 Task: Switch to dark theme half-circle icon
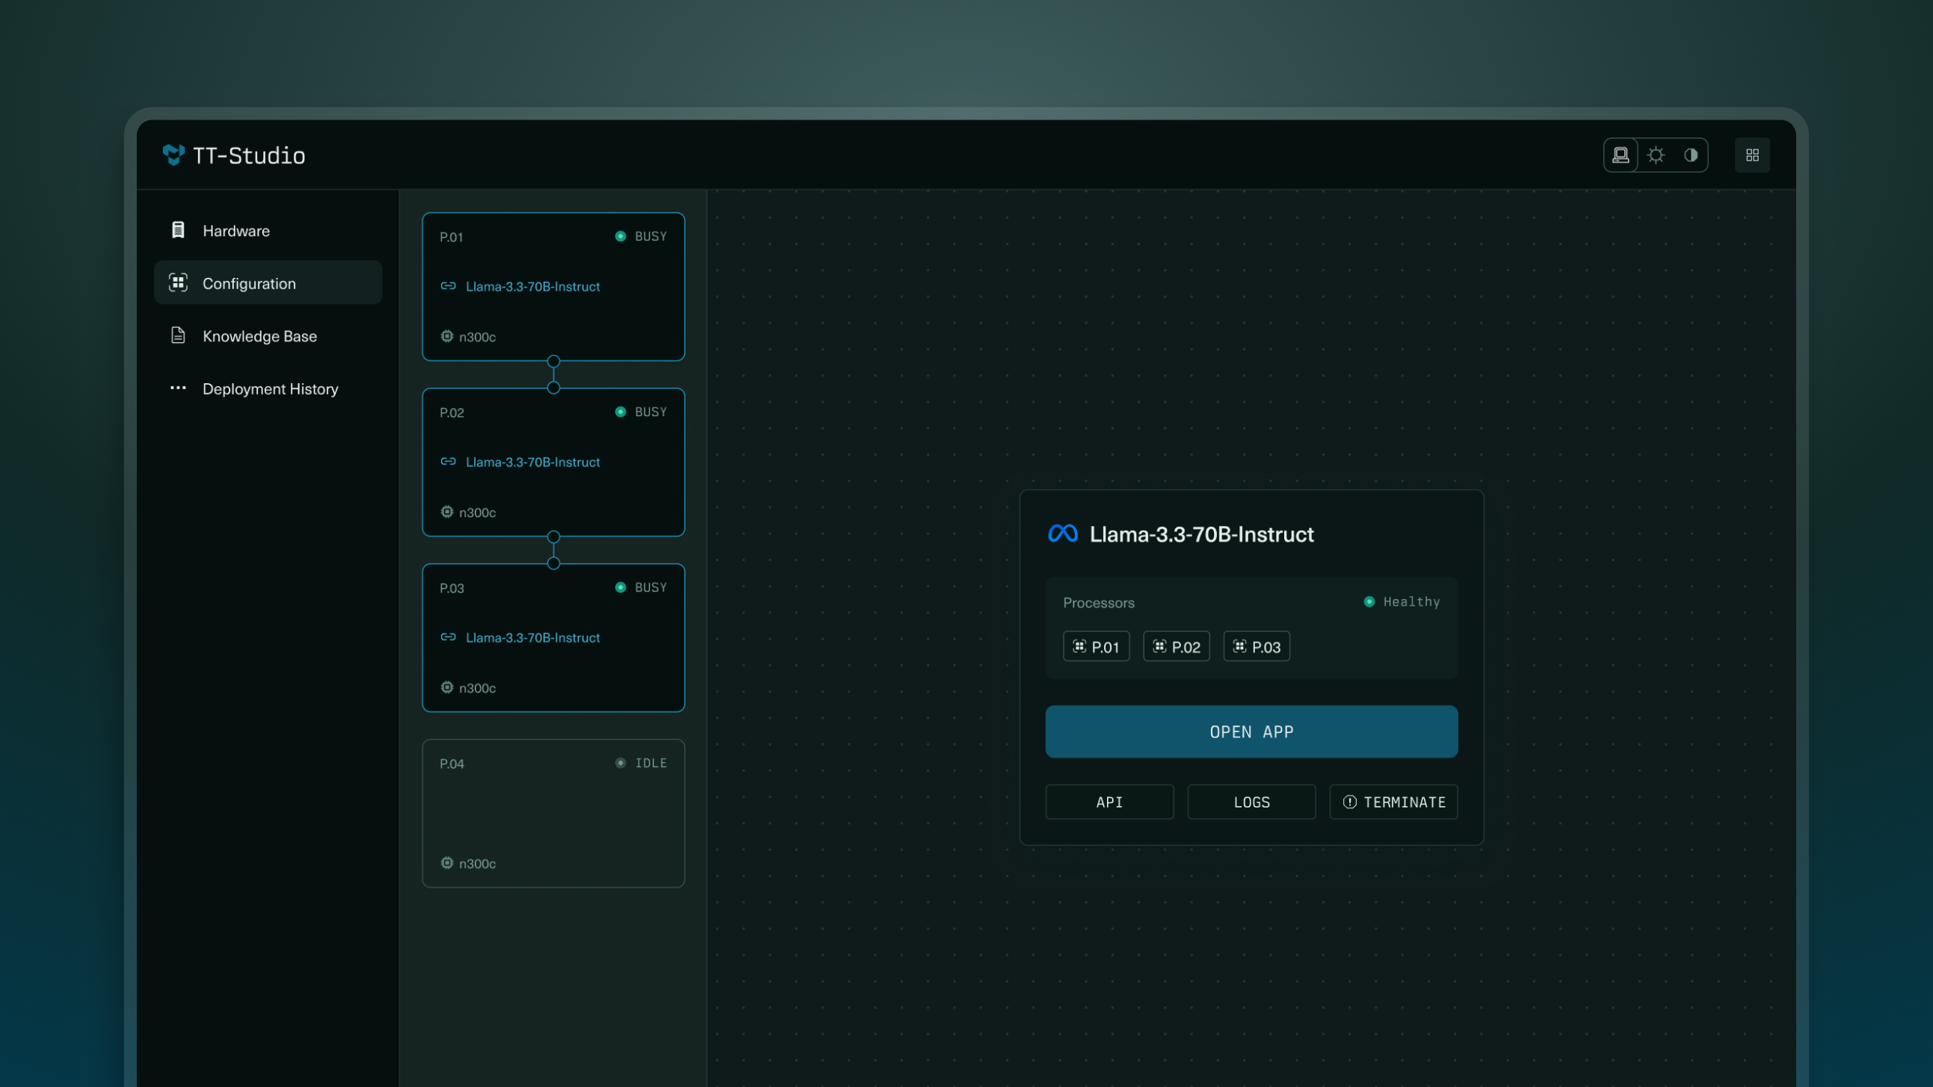pos(1691,155)
